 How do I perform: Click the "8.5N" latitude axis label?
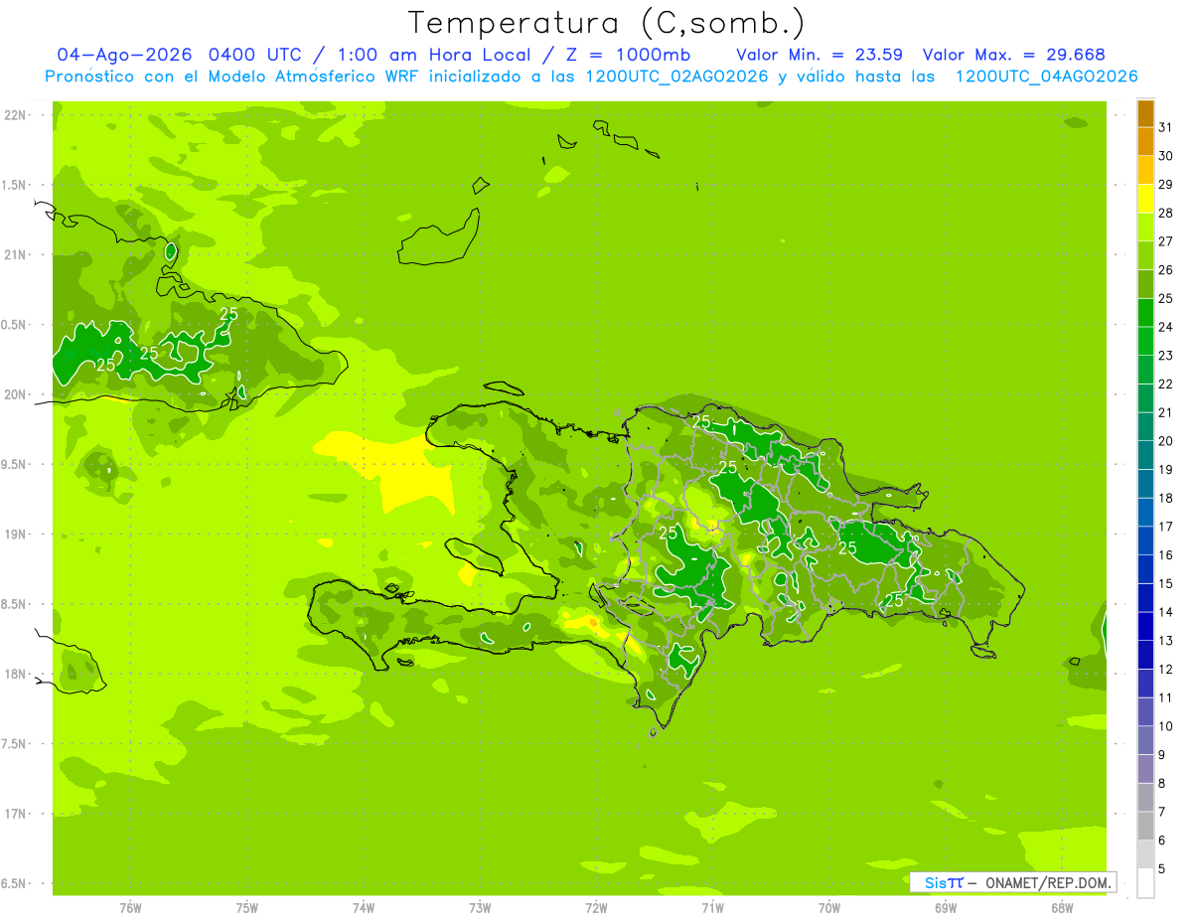click(15, 604)
